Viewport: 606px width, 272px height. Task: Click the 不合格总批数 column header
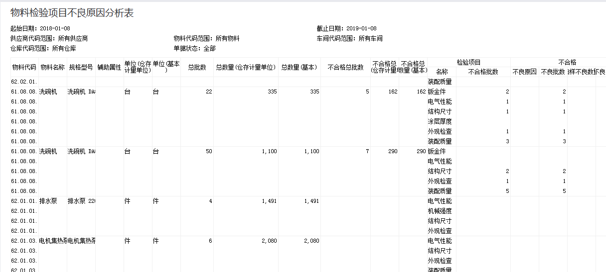(x=345, y=67)
